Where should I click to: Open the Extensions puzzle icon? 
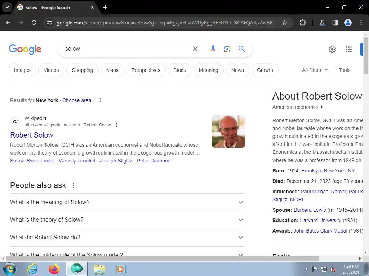click(x=303, y=23)
